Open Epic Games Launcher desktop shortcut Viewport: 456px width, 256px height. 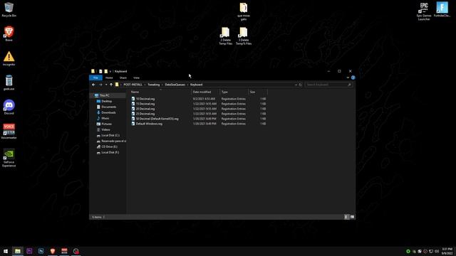tap(424, 11)
